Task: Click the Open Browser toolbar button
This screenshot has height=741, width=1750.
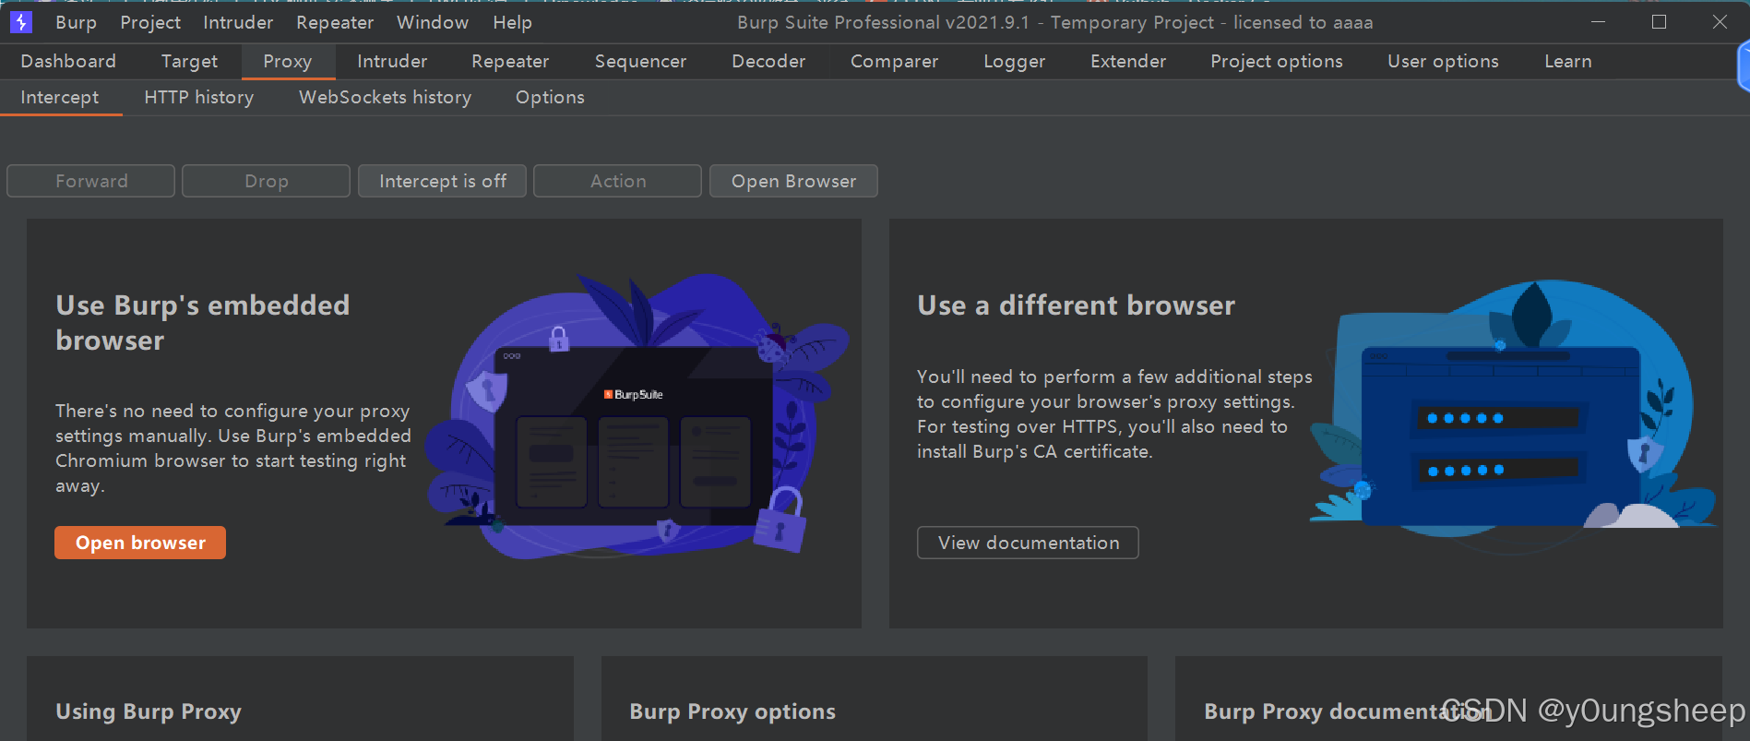Action: coord(793,181)
